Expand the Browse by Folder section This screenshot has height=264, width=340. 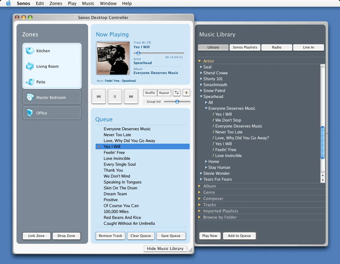tap(199, 217)
